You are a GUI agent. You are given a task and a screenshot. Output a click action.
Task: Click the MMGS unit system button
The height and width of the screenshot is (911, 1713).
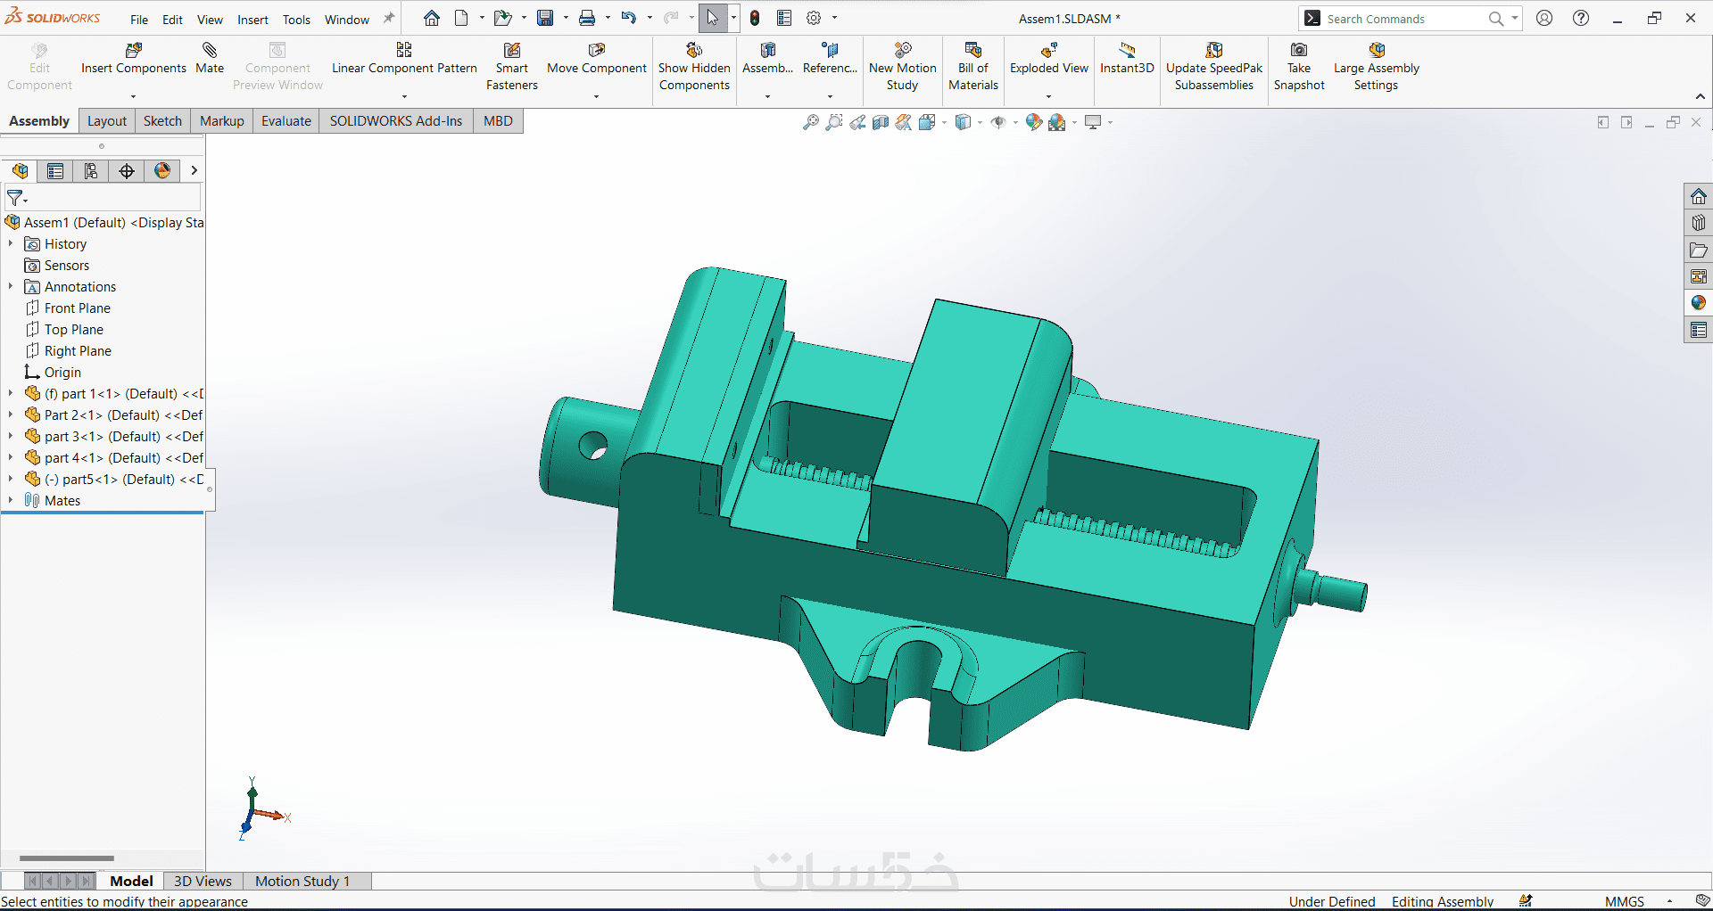coord(1624,901)
